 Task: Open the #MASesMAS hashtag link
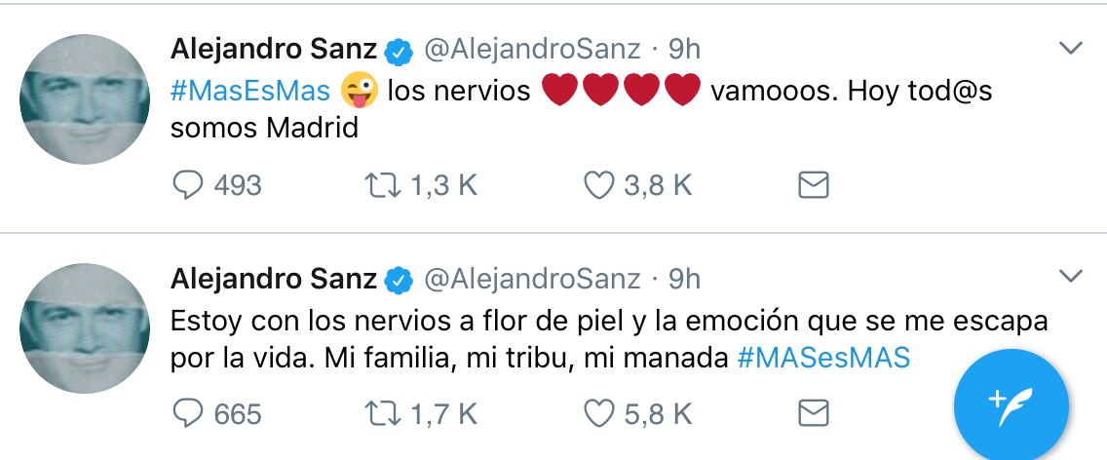coord(823,358)
